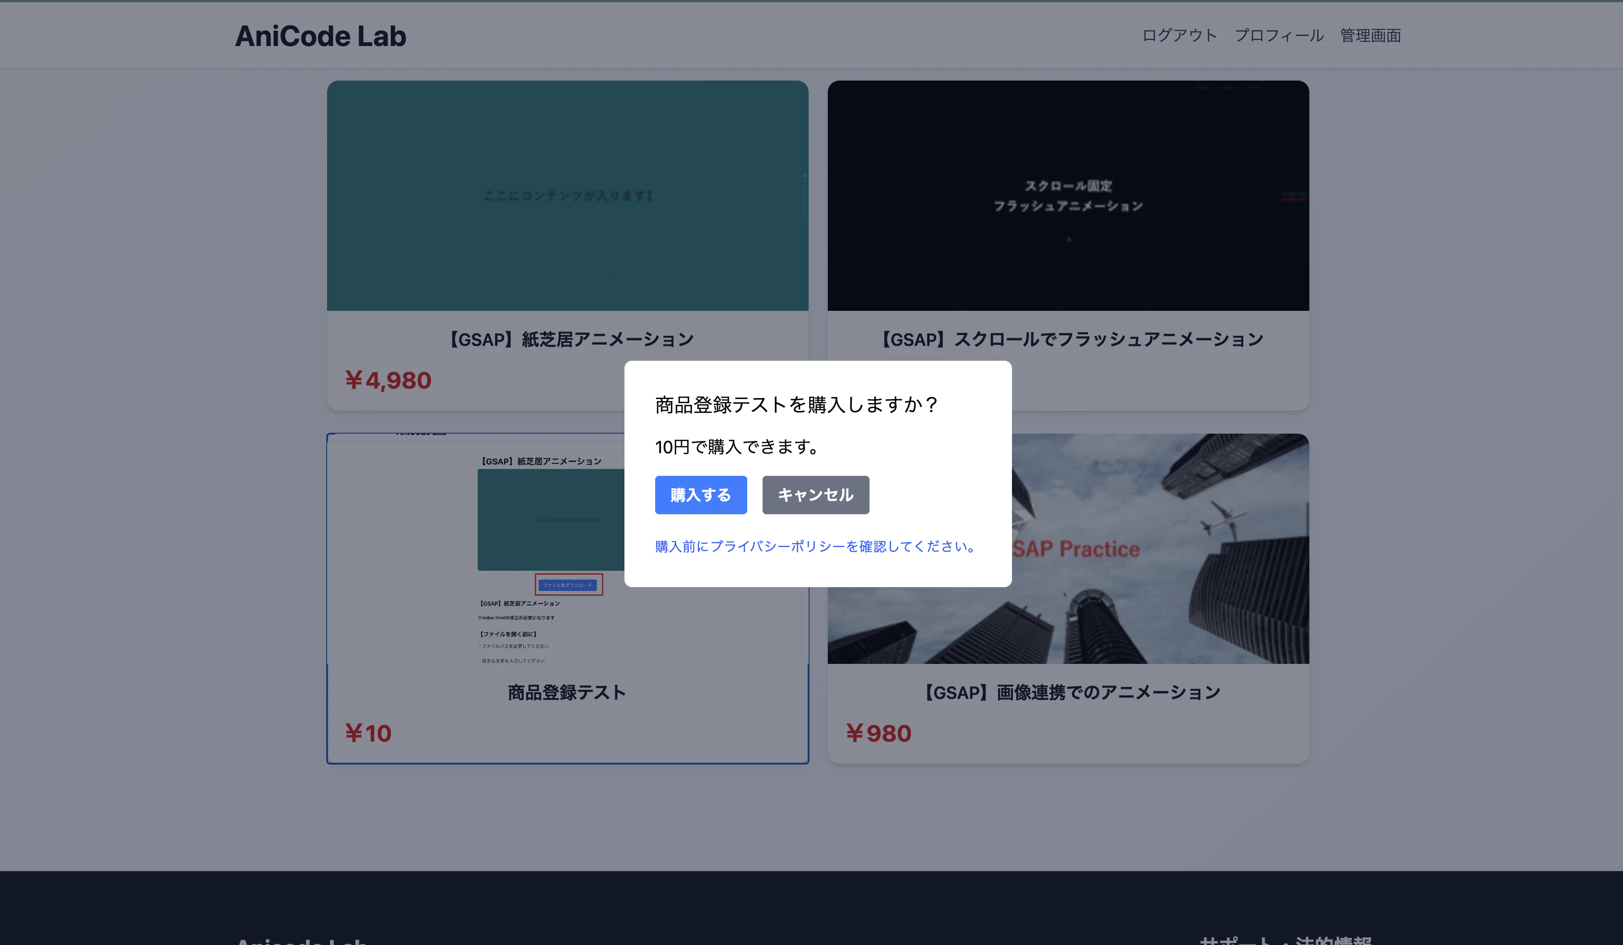Click the ¥980 price label

click(880, 732)
